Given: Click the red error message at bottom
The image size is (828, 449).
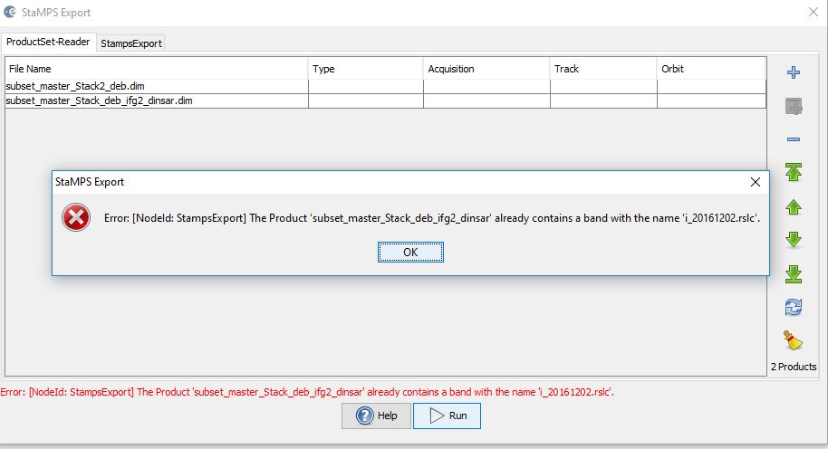Looking at the screenshot, I should (x=307, y=392).
